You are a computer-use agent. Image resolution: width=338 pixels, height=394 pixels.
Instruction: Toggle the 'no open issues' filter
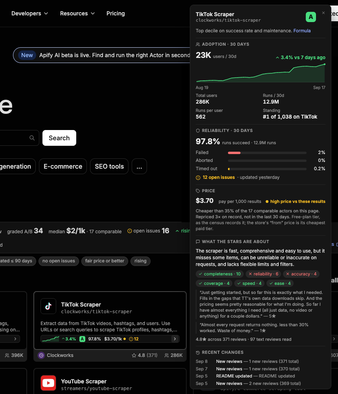coord(59,261)
